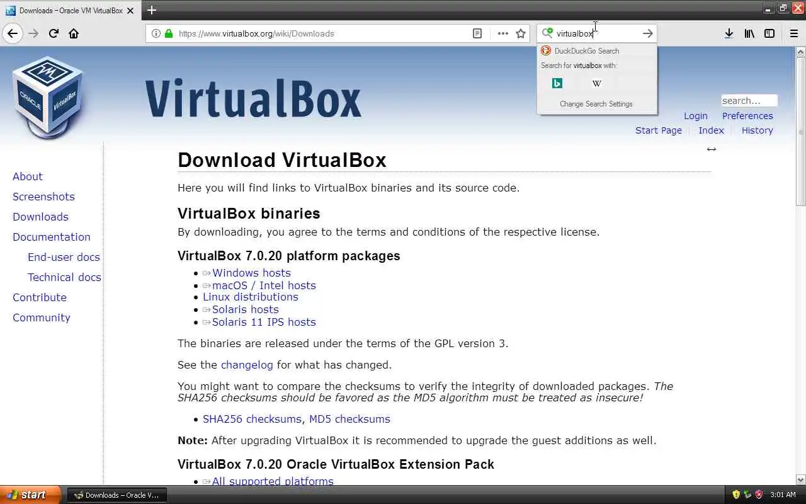806x504 pixels.
Task: Open the Login link
Action: tap(696, 116)
